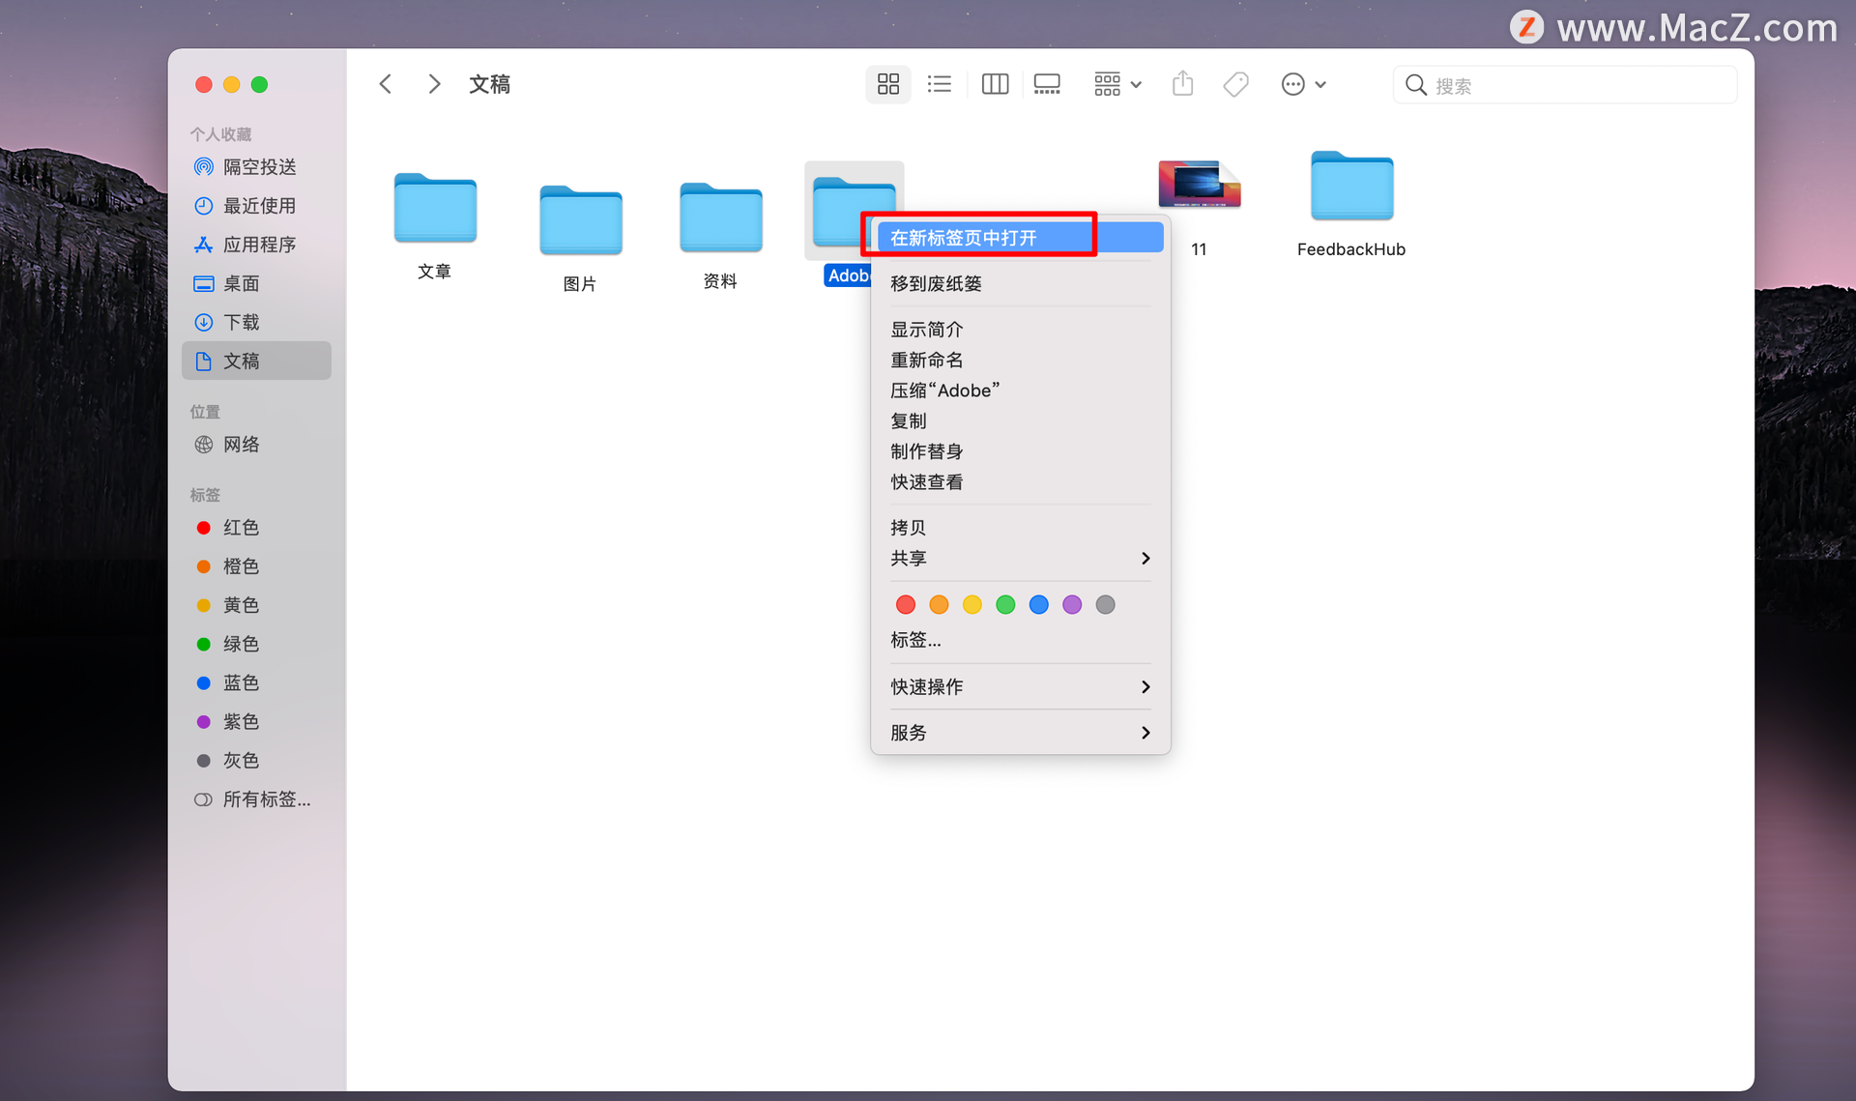Switch to gallery view
This screenshot has width=1856, height=1101.
coord(1047,85)
